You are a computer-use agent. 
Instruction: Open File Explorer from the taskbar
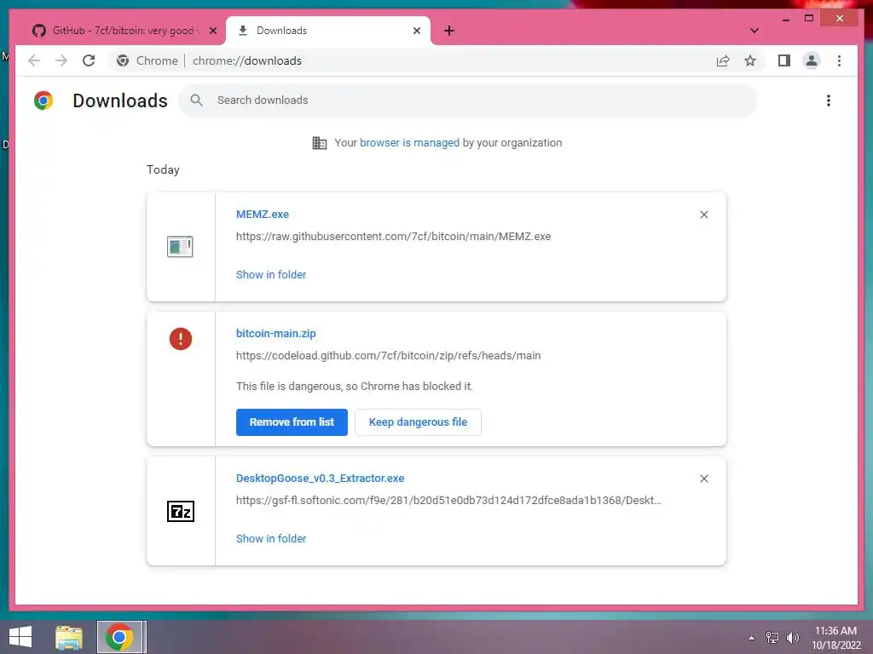pyautogui.click(x=69, y=637)
